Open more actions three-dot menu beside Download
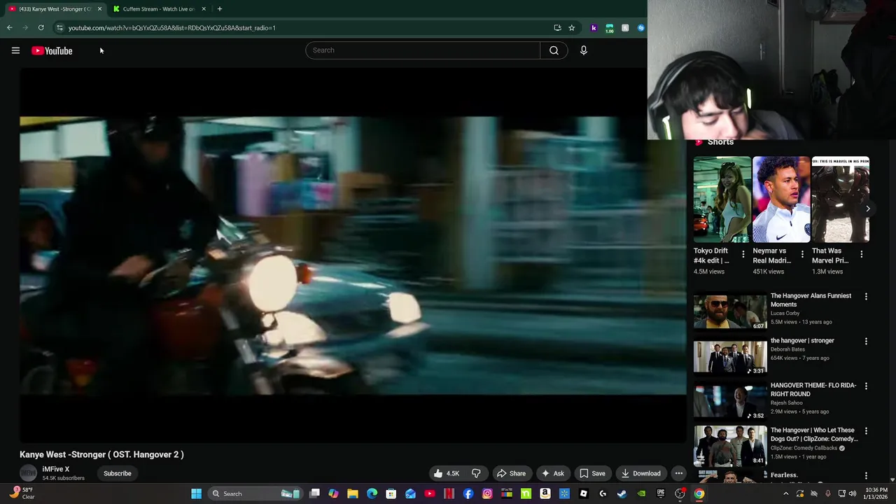896x504 pixels. click(x=678, y=473)
